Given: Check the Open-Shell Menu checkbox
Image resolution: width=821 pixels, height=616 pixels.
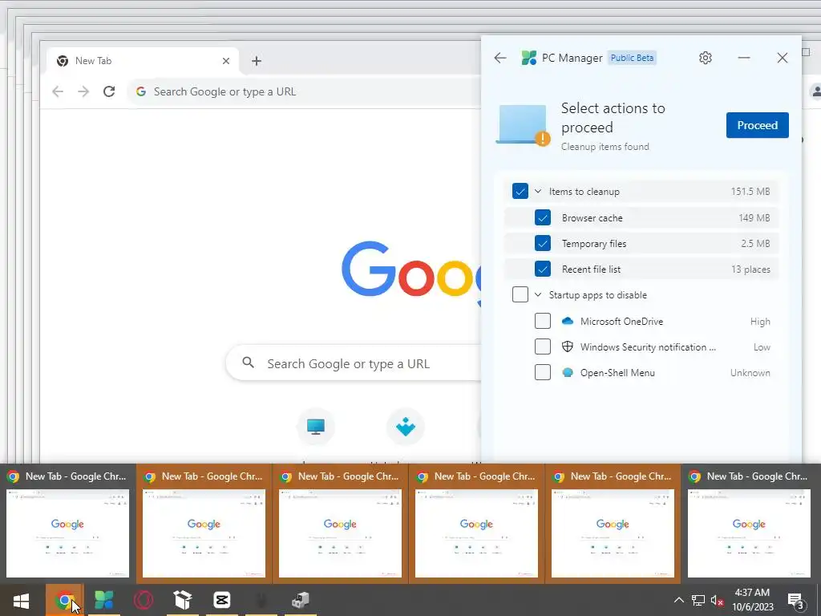Looking at the screenshot, I should pos(543,372).
